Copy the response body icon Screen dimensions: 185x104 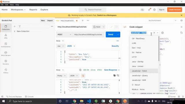114,75
